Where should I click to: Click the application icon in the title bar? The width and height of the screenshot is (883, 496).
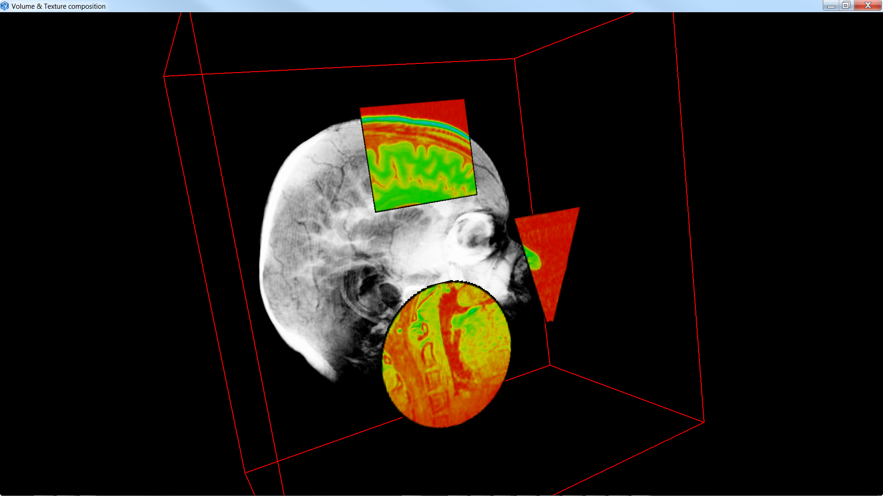pos(5,6)
